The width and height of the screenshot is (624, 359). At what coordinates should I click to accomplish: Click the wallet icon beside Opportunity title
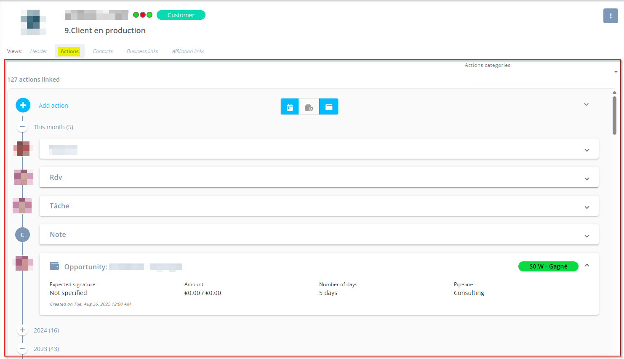point(54,266)
